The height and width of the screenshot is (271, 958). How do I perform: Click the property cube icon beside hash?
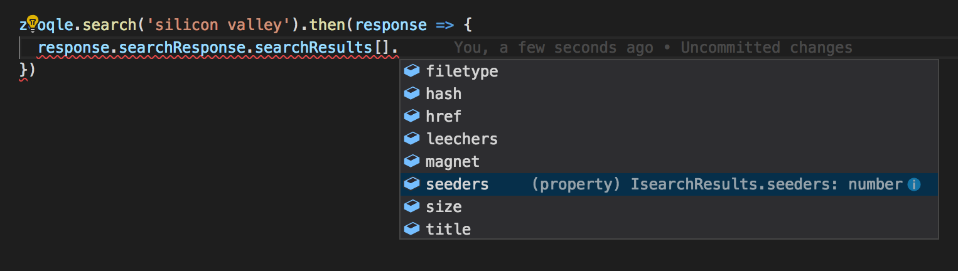[x=412, y=93]
